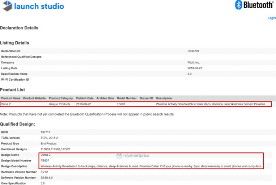This screenshot has height=185, width=276.
Task: Click the FB507 model number in product list
Action: pyautogui.click(x=121, y=104)
